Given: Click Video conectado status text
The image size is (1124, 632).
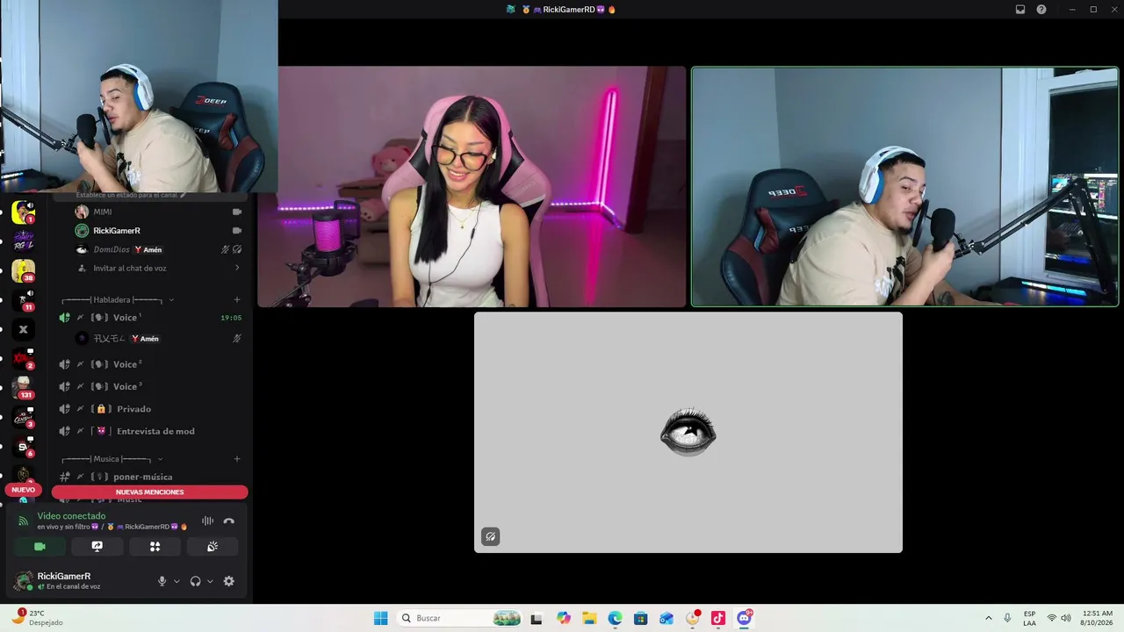Looking at the screenshot, I should click(x=71, y=516).
